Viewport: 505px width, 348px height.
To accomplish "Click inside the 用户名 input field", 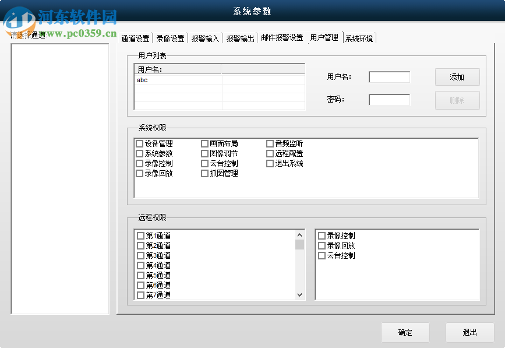I will coord(389,76).
